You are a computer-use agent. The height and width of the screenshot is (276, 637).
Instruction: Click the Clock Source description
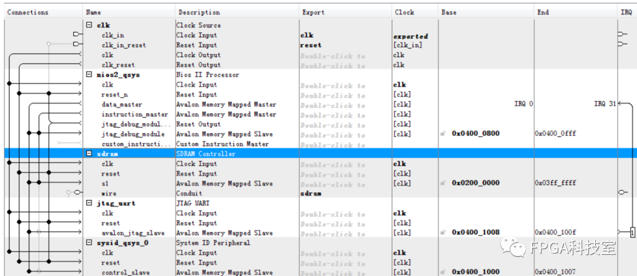click(198, 25)
